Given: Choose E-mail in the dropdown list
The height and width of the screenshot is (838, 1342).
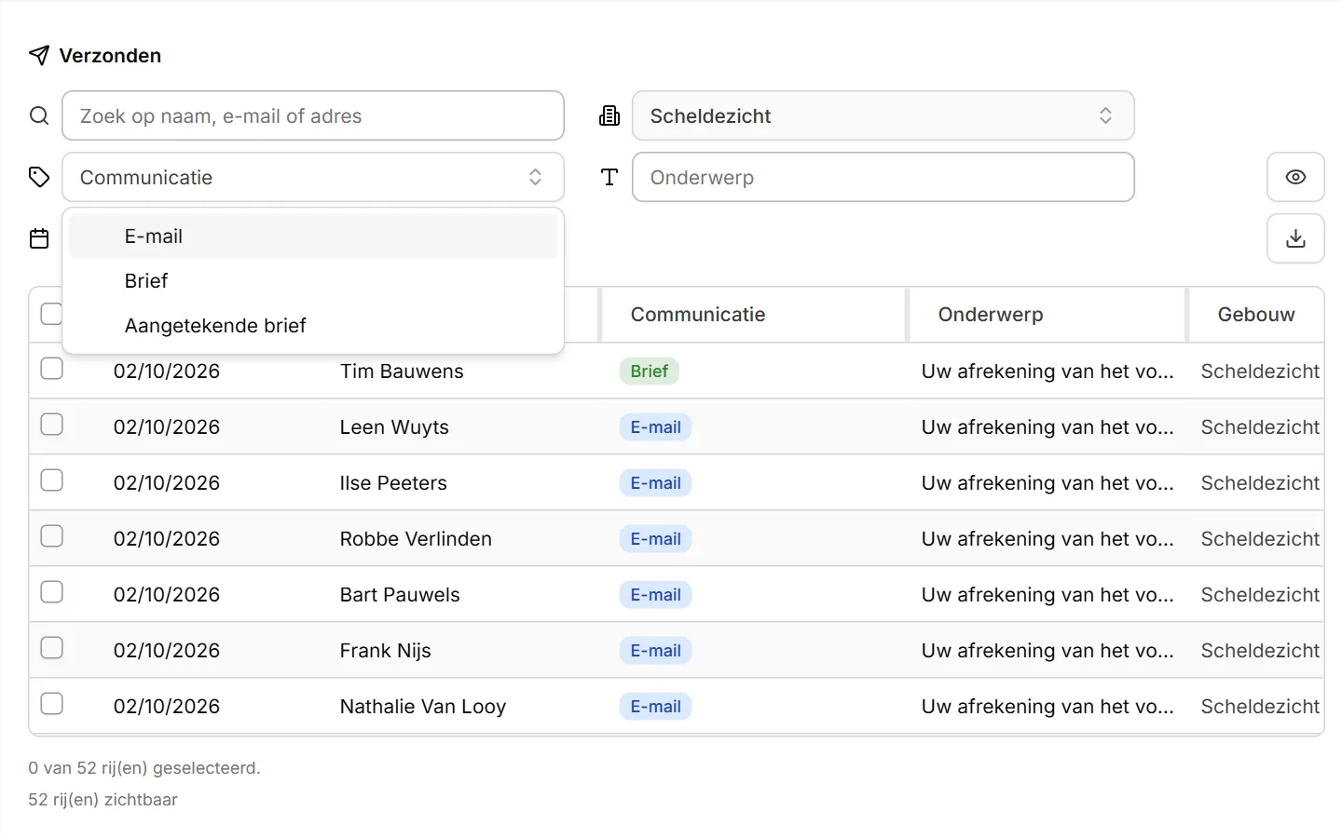Looking at the screenshot, I should pyautogui.click(x=313, y=237).
